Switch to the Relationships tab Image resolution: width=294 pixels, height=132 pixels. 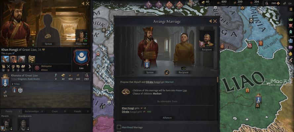pyautogui.click(x=32, y=111)
